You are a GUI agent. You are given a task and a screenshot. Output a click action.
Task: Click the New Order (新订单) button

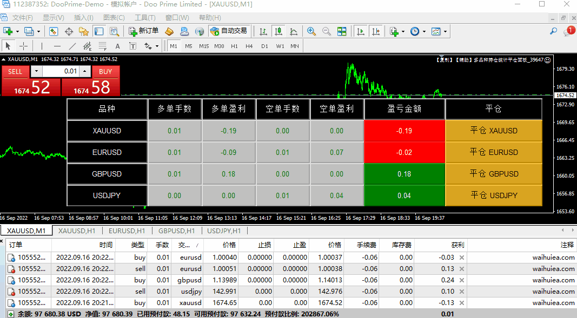coord(143,31)
